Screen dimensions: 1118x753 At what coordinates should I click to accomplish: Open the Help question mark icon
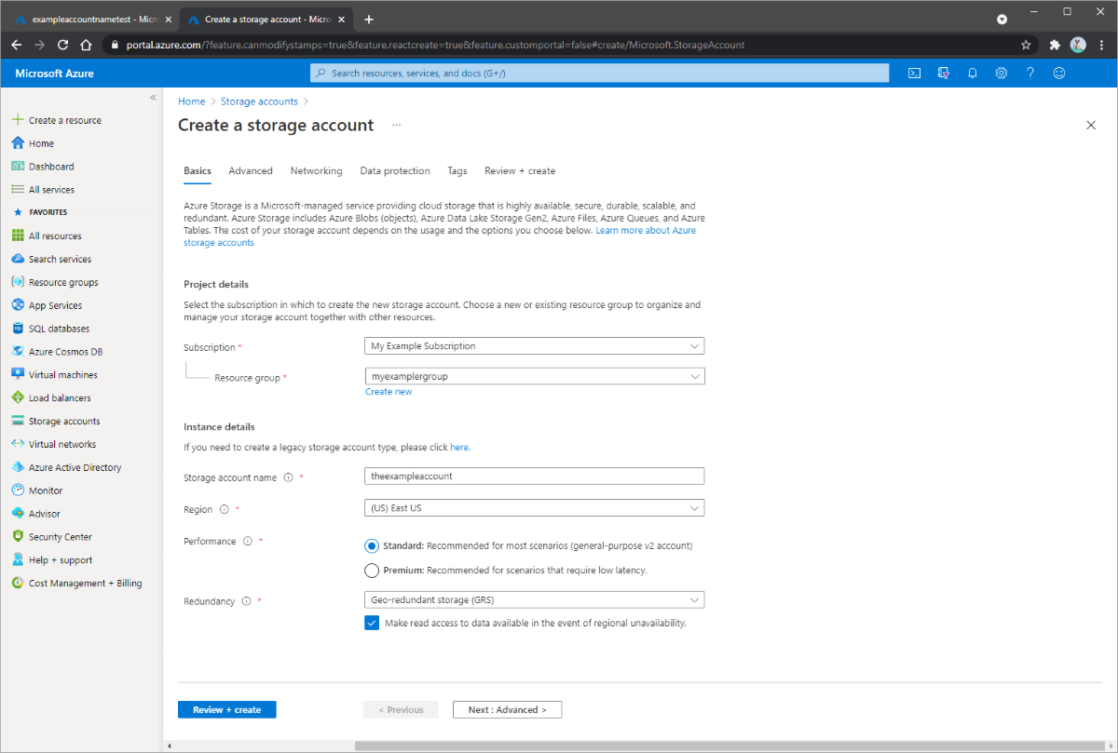tap(1029, 73)
